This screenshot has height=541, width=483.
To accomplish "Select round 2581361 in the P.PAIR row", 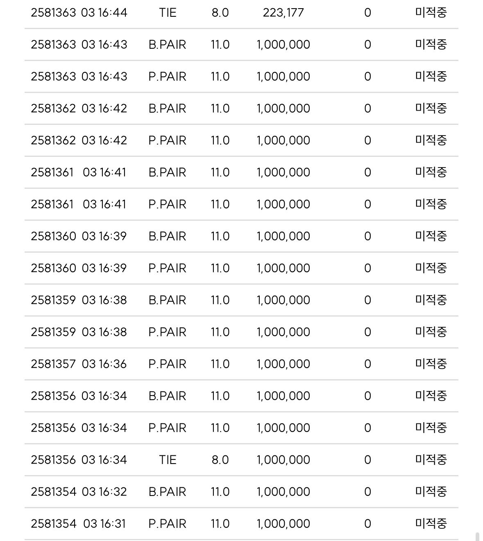I will coord(52,204).
